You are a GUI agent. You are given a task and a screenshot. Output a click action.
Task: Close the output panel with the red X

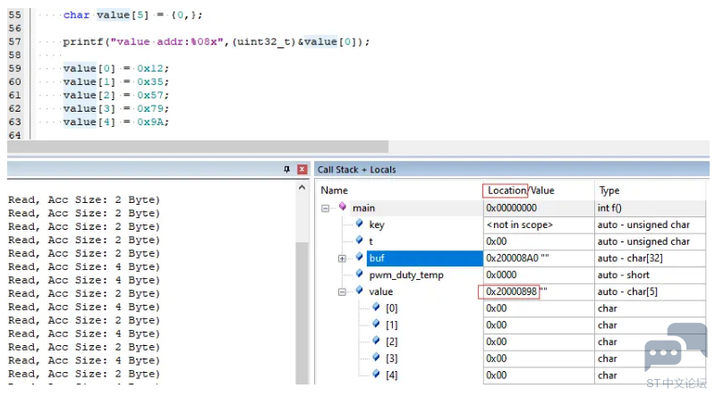click(302, 170)
